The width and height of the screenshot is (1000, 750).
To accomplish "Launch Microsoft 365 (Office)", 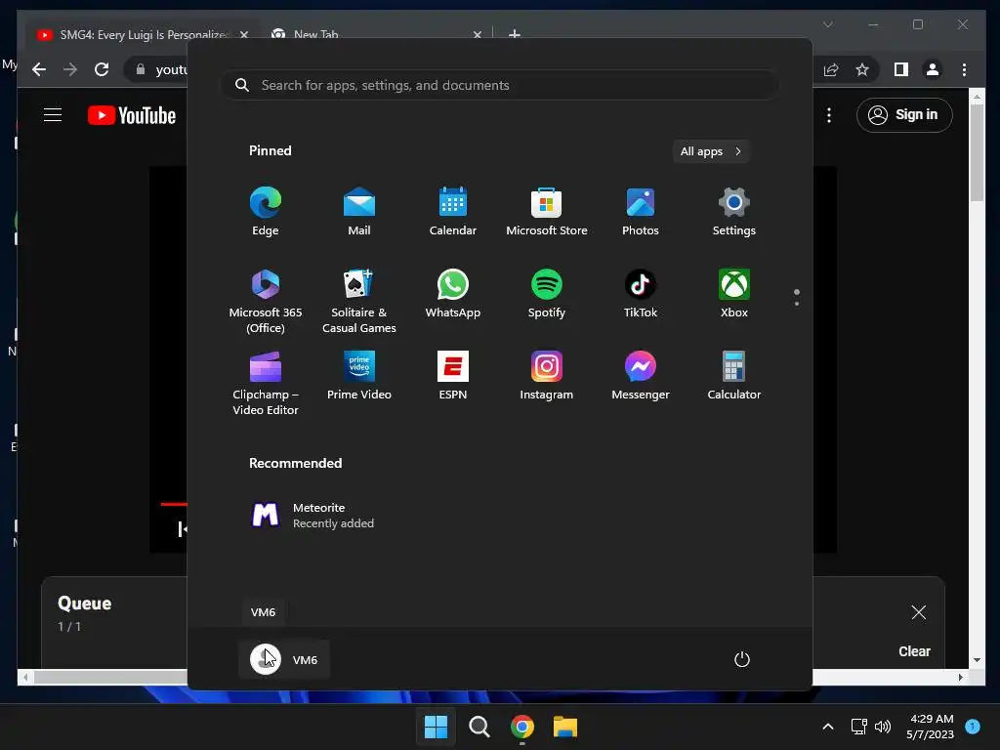I will pyautogui.click(x=266, y=301).
